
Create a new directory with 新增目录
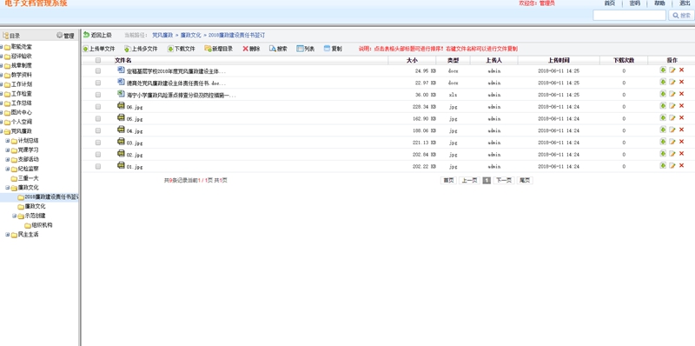tap(219, 49)
